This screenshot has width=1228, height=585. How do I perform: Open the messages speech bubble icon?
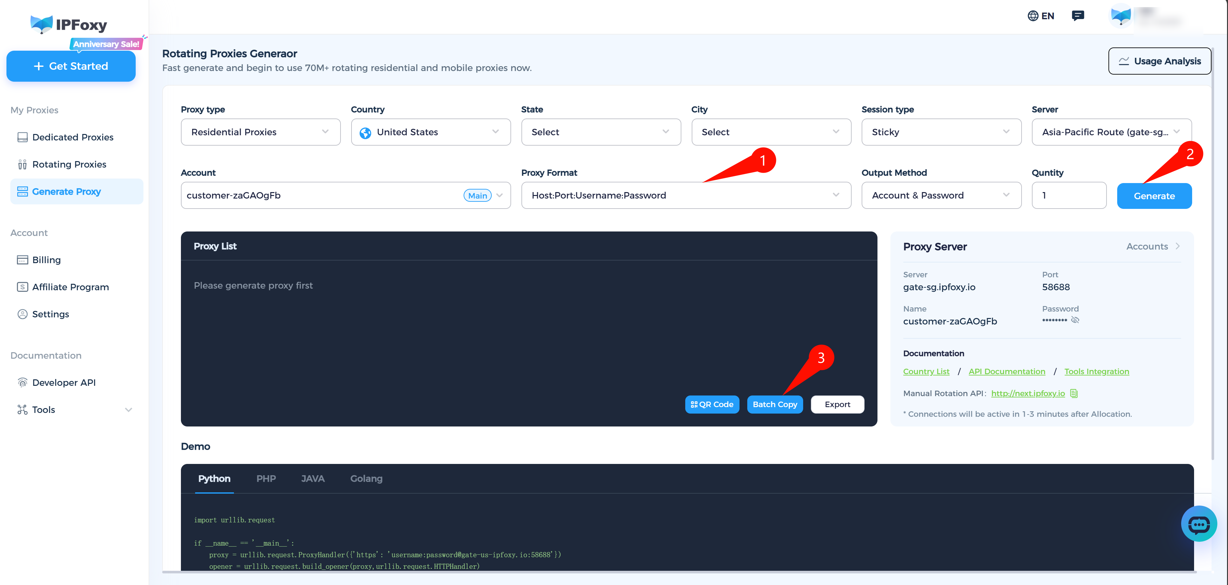[x=1078, y=15]
